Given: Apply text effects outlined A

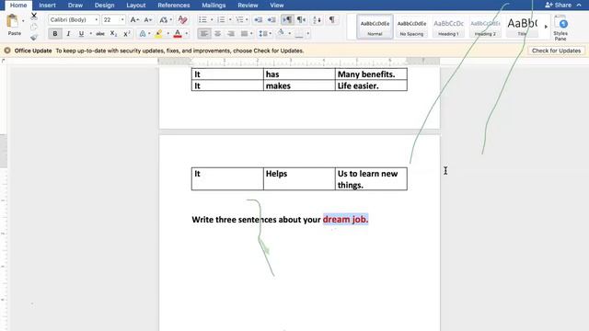Looking at the screenshot, I should (x=143, y=34).
